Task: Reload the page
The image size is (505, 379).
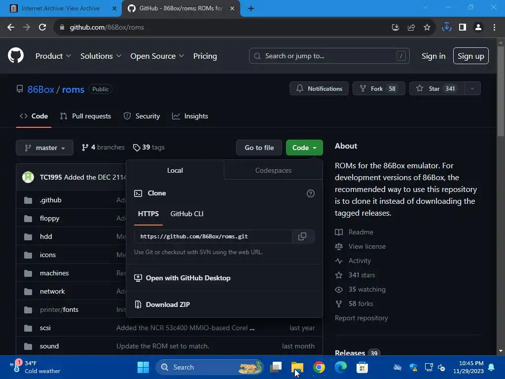Action: (42, 28)
